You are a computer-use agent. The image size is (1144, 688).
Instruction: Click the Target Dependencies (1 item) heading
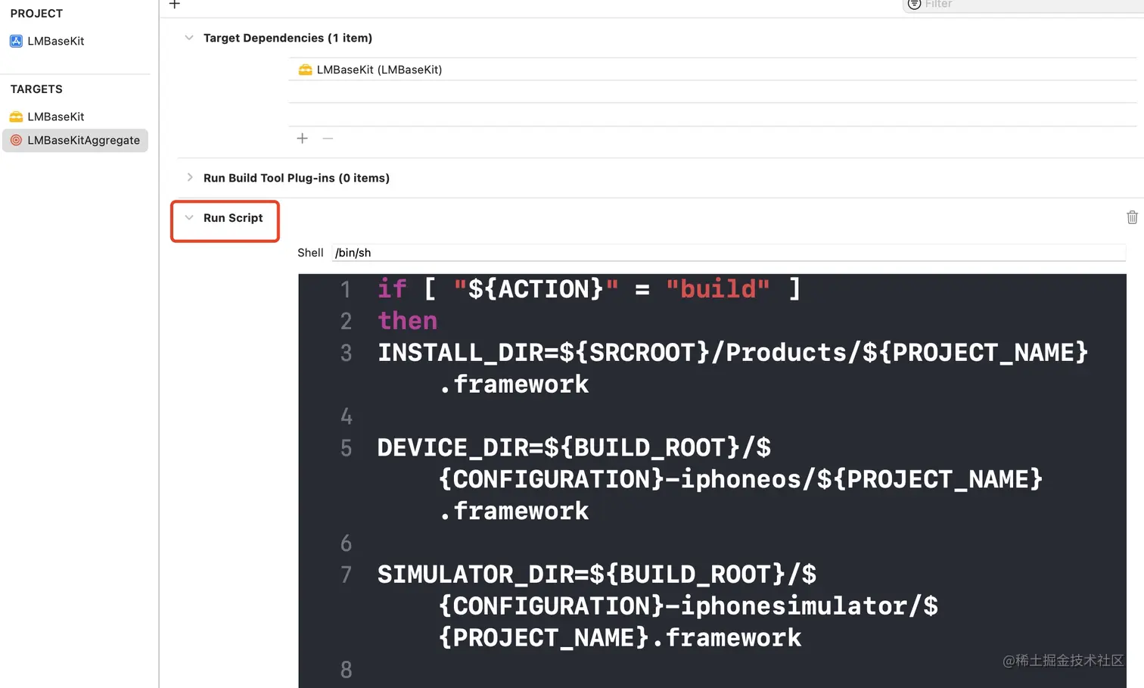[288, 38]
